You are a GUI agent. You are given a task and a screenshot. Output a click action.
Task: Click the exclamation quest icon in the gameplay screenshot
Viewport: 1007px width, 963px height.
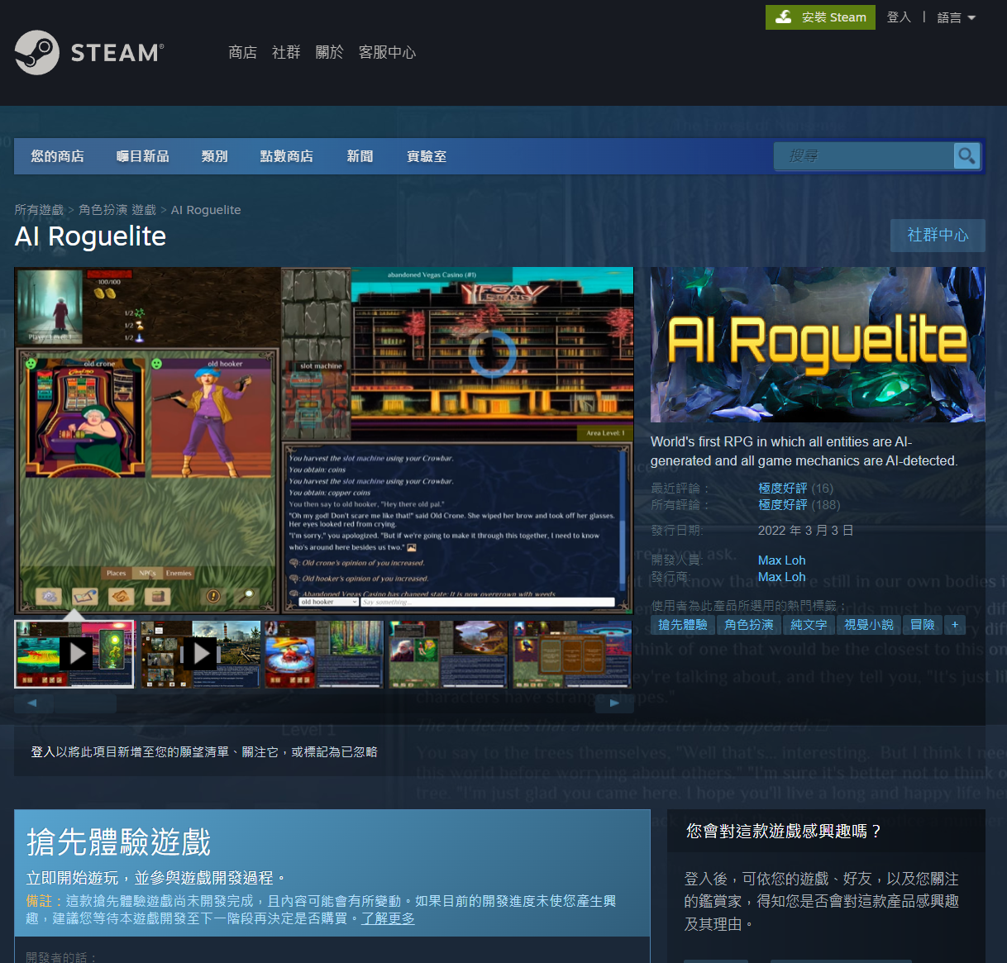pyautogui.click(x=213, y=596)
